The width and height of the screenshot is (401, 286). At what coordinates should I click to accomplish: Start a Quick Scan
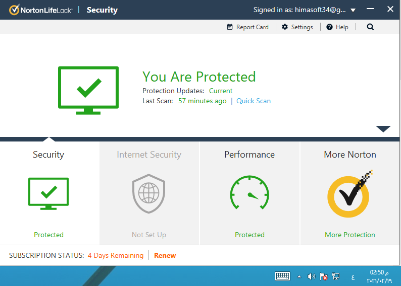(x=254, y=101)
